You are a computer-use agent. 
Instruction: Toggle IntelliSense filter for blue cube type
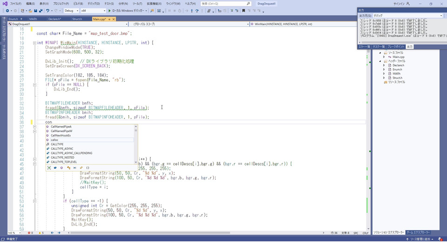55,168
